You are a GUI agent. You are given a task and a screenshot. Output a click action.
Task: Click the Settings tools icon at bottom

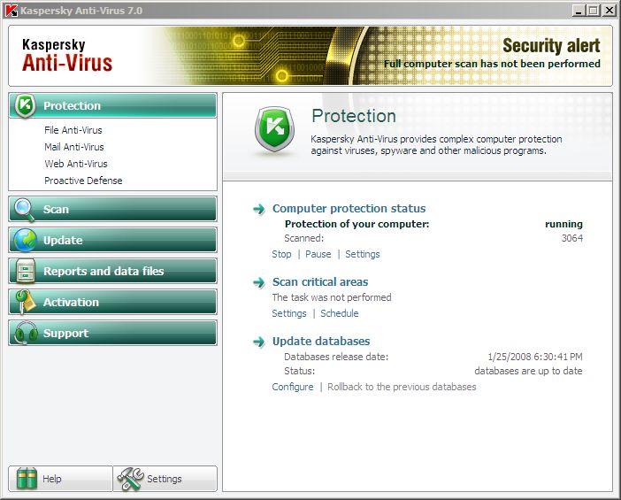click(x=130, y=479)
